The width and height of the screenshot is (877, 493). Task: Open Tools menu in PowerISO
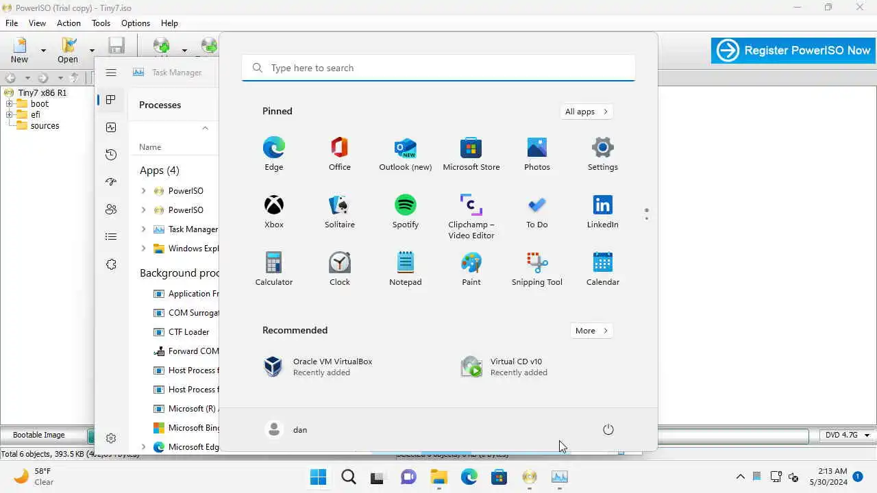[x=101, y=23]
